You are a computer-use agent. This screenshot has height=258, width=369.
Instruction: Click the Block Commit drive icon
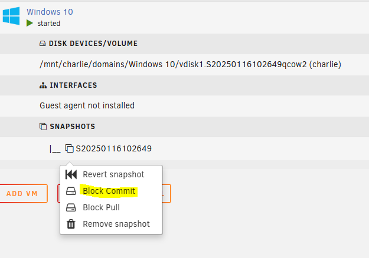coord(71,191)
